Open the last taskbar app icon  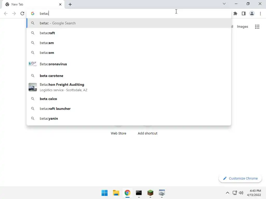(x=162, y=193)
